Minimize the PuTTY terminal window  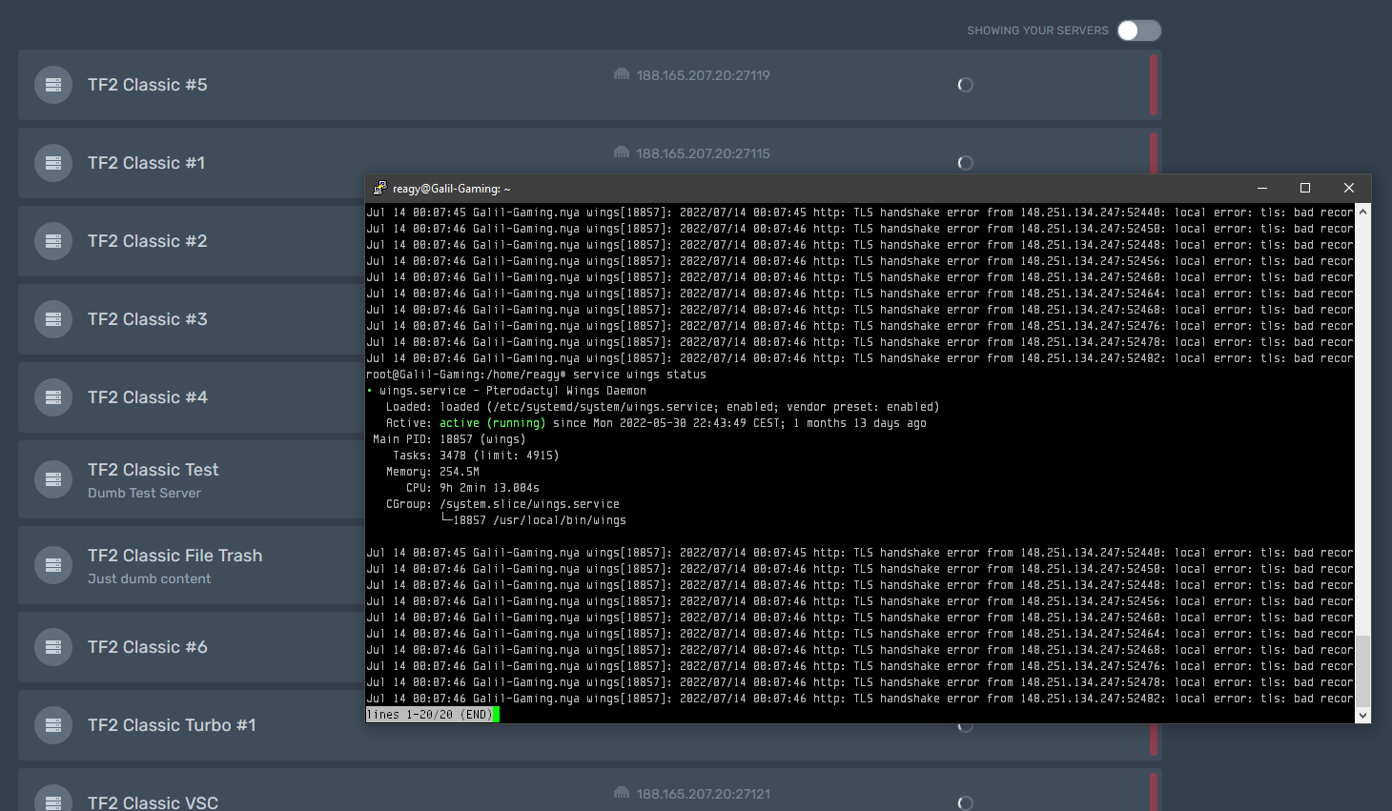[x=1262, y=188]
